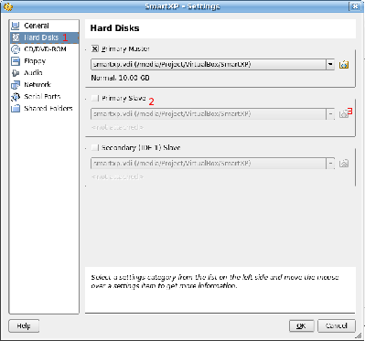This screenshot has height=341, width=365.
Task: Click the Audio speaker icon
Action: pos(16,73)
